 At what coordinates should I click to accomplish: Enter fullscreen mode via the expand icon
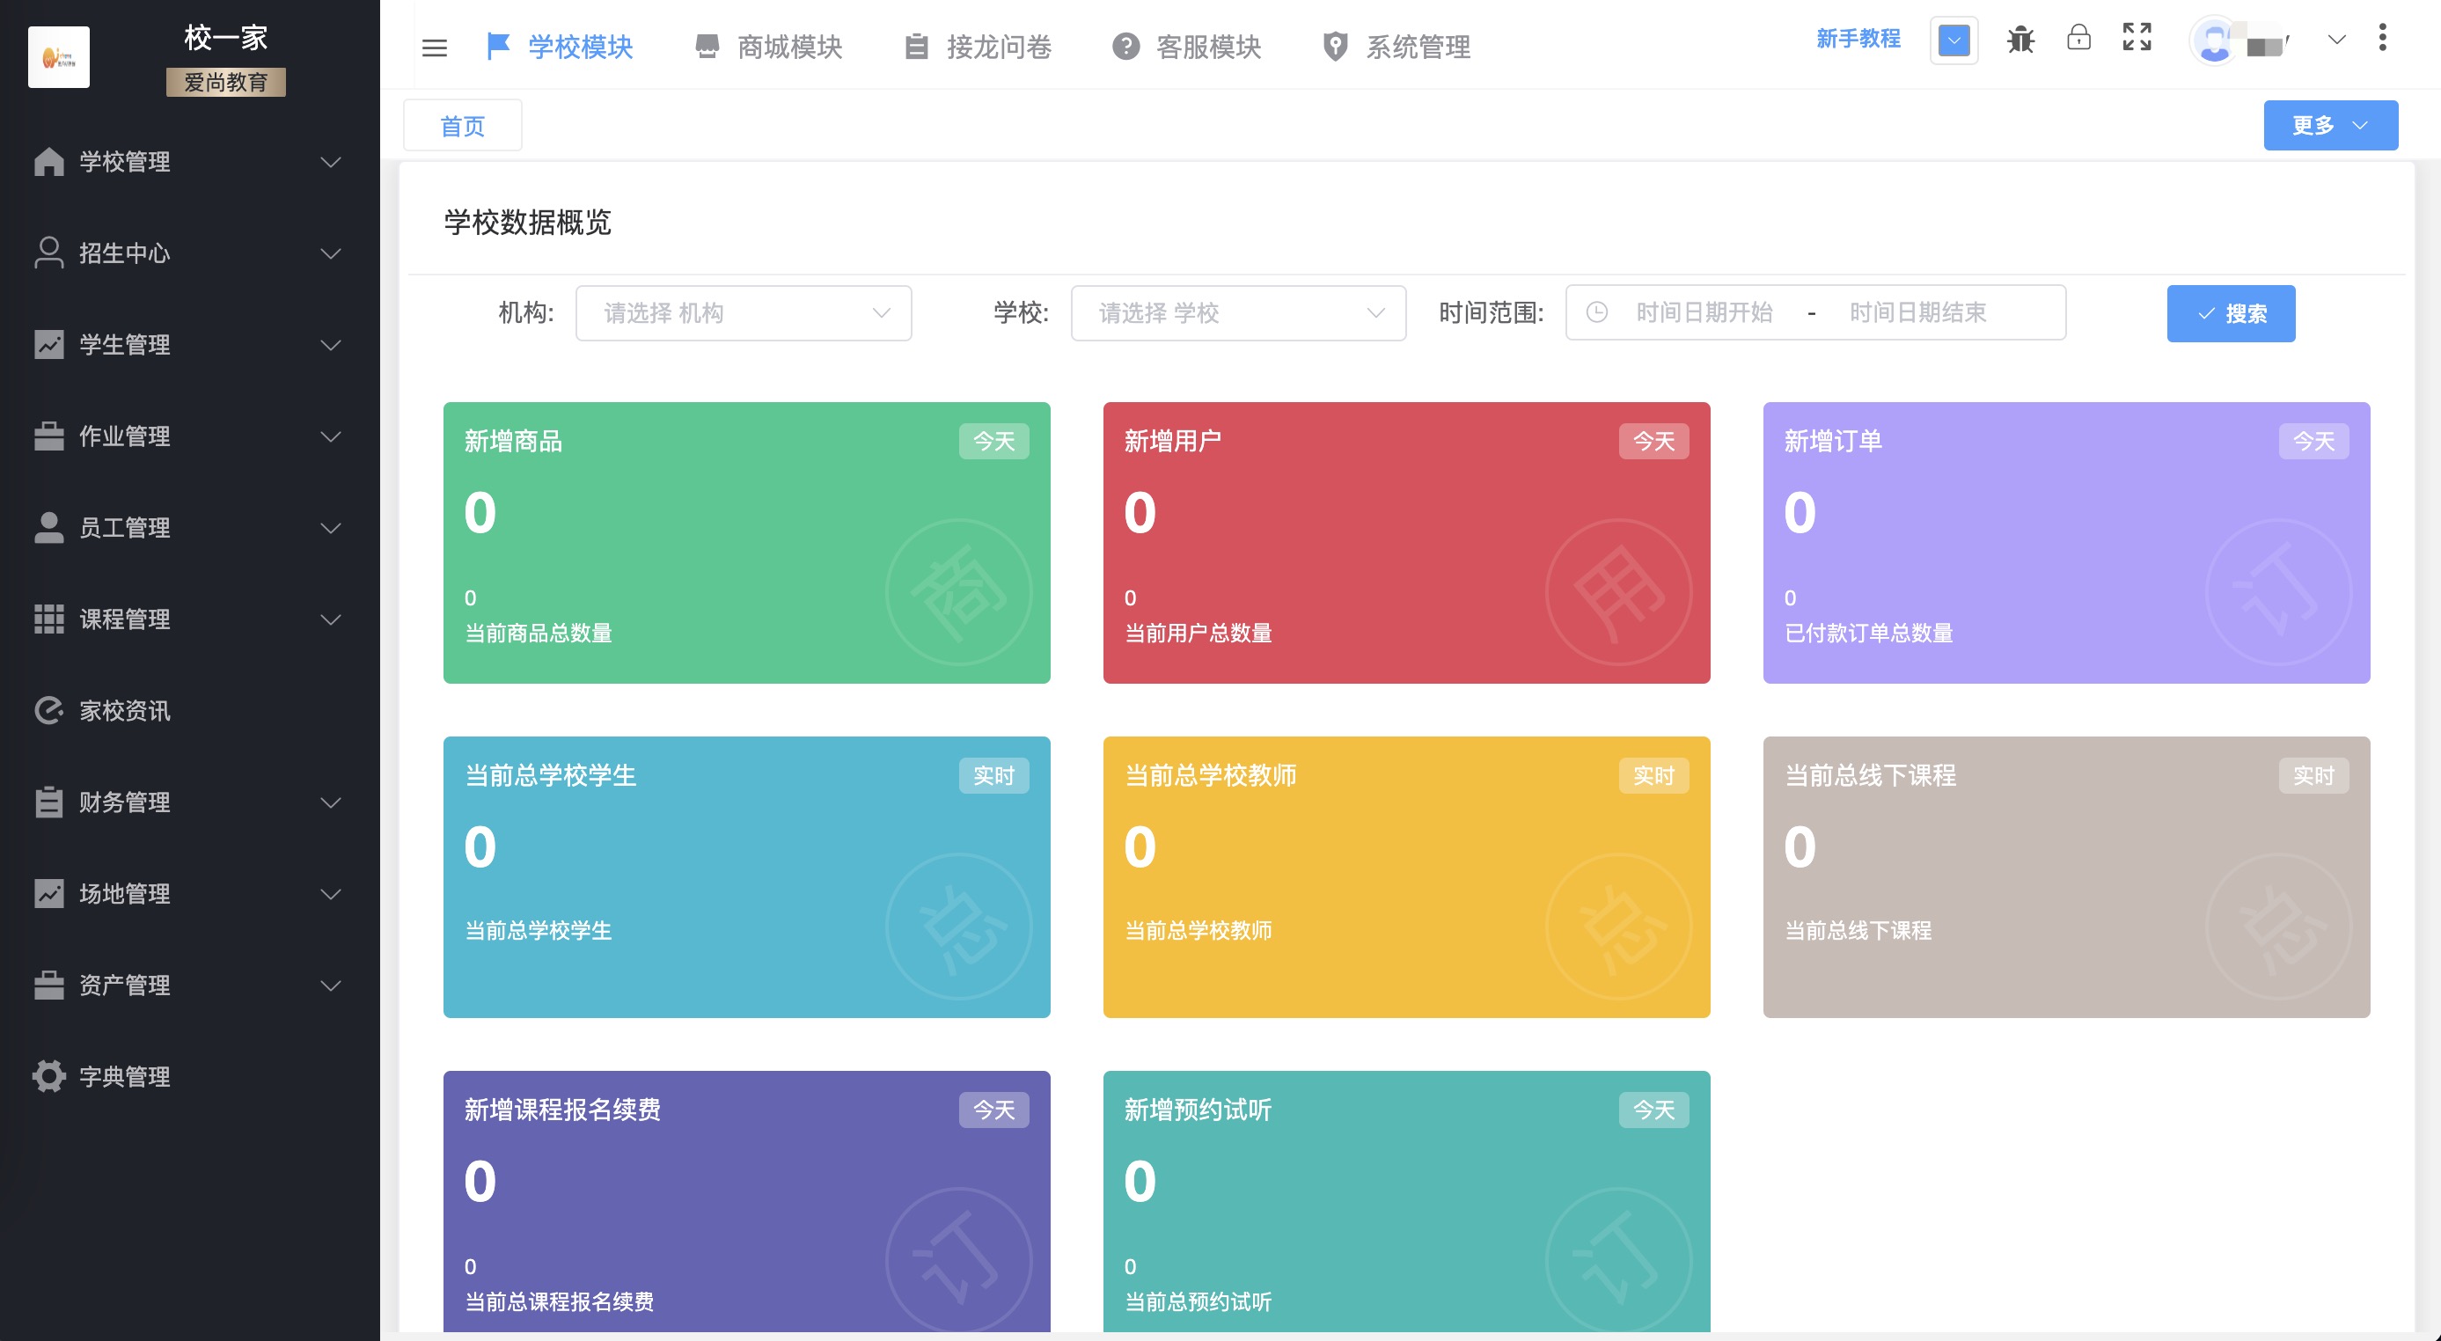pos(2137,40)
